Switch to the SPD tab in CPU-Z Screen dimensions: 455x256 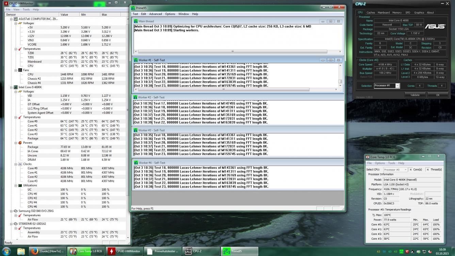[x=408, y=13]
